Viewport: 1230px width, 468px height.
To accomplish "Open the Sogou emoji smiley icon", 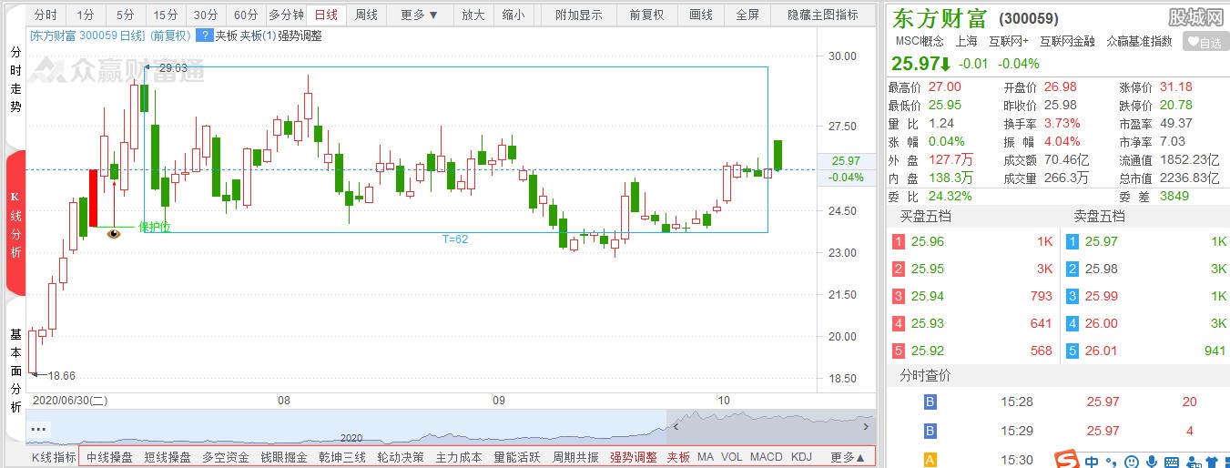I will click(1131, 461).
